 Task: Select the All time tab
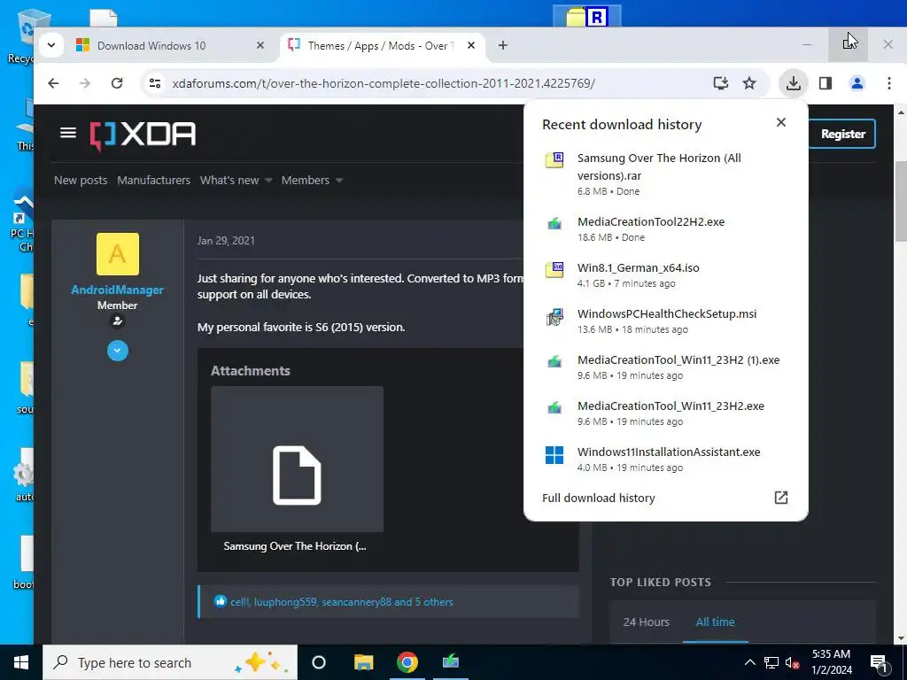(715, 622)
